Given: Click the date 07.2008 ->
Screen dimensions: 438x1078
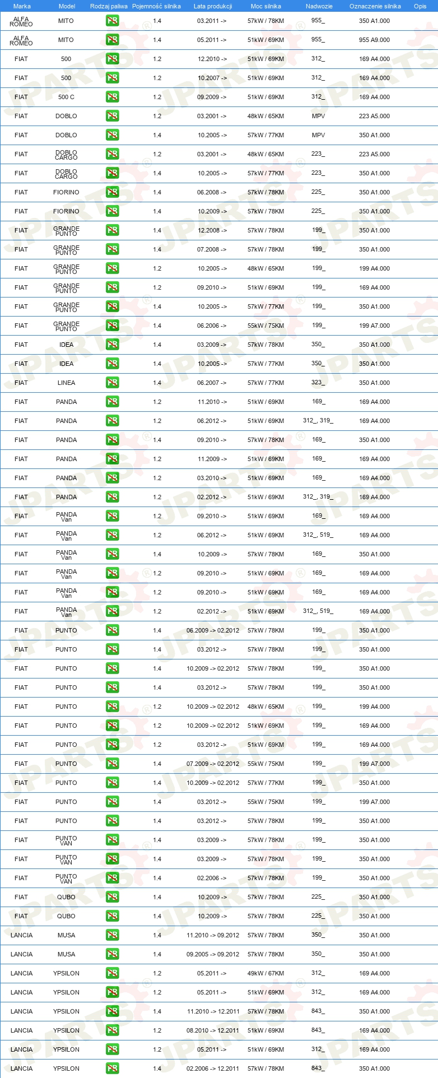Looking at the screenshot, I should coord(212,249).
